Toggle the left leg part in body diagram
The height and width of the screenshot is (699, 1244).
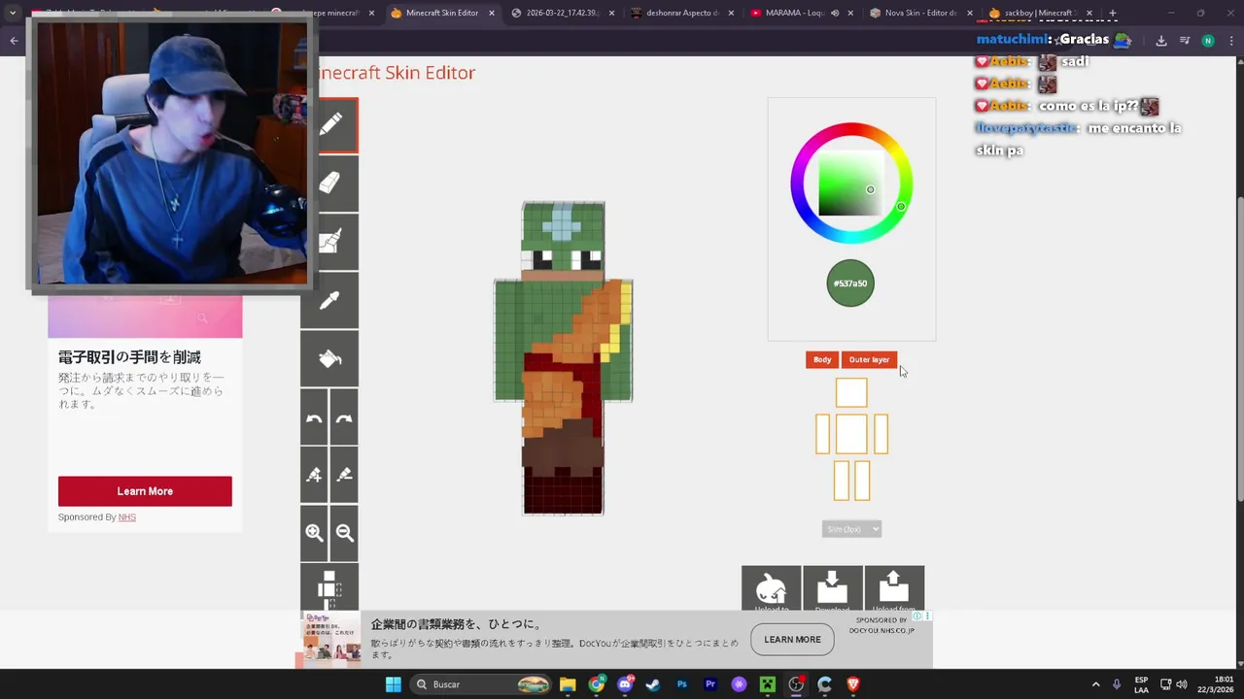click(842, 481)
